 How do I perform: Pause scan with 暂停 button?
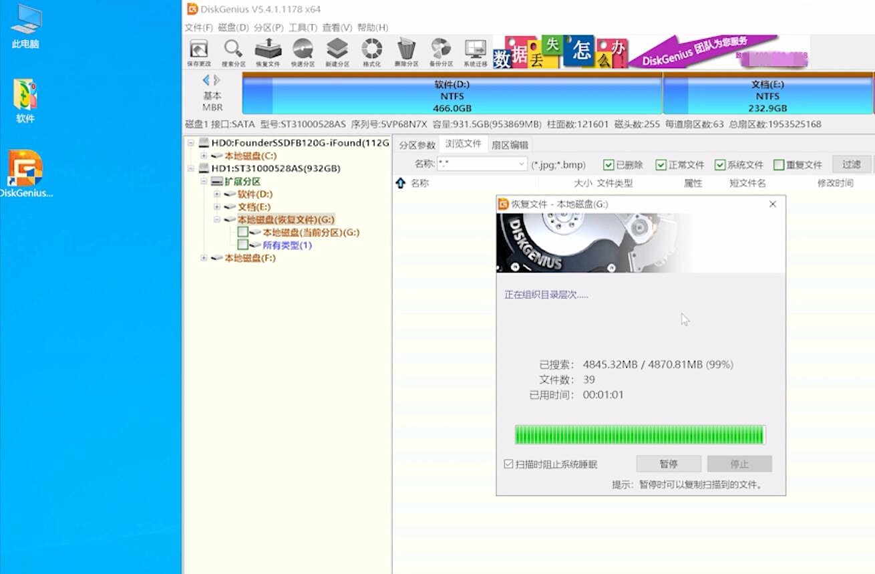click(669, 464)
